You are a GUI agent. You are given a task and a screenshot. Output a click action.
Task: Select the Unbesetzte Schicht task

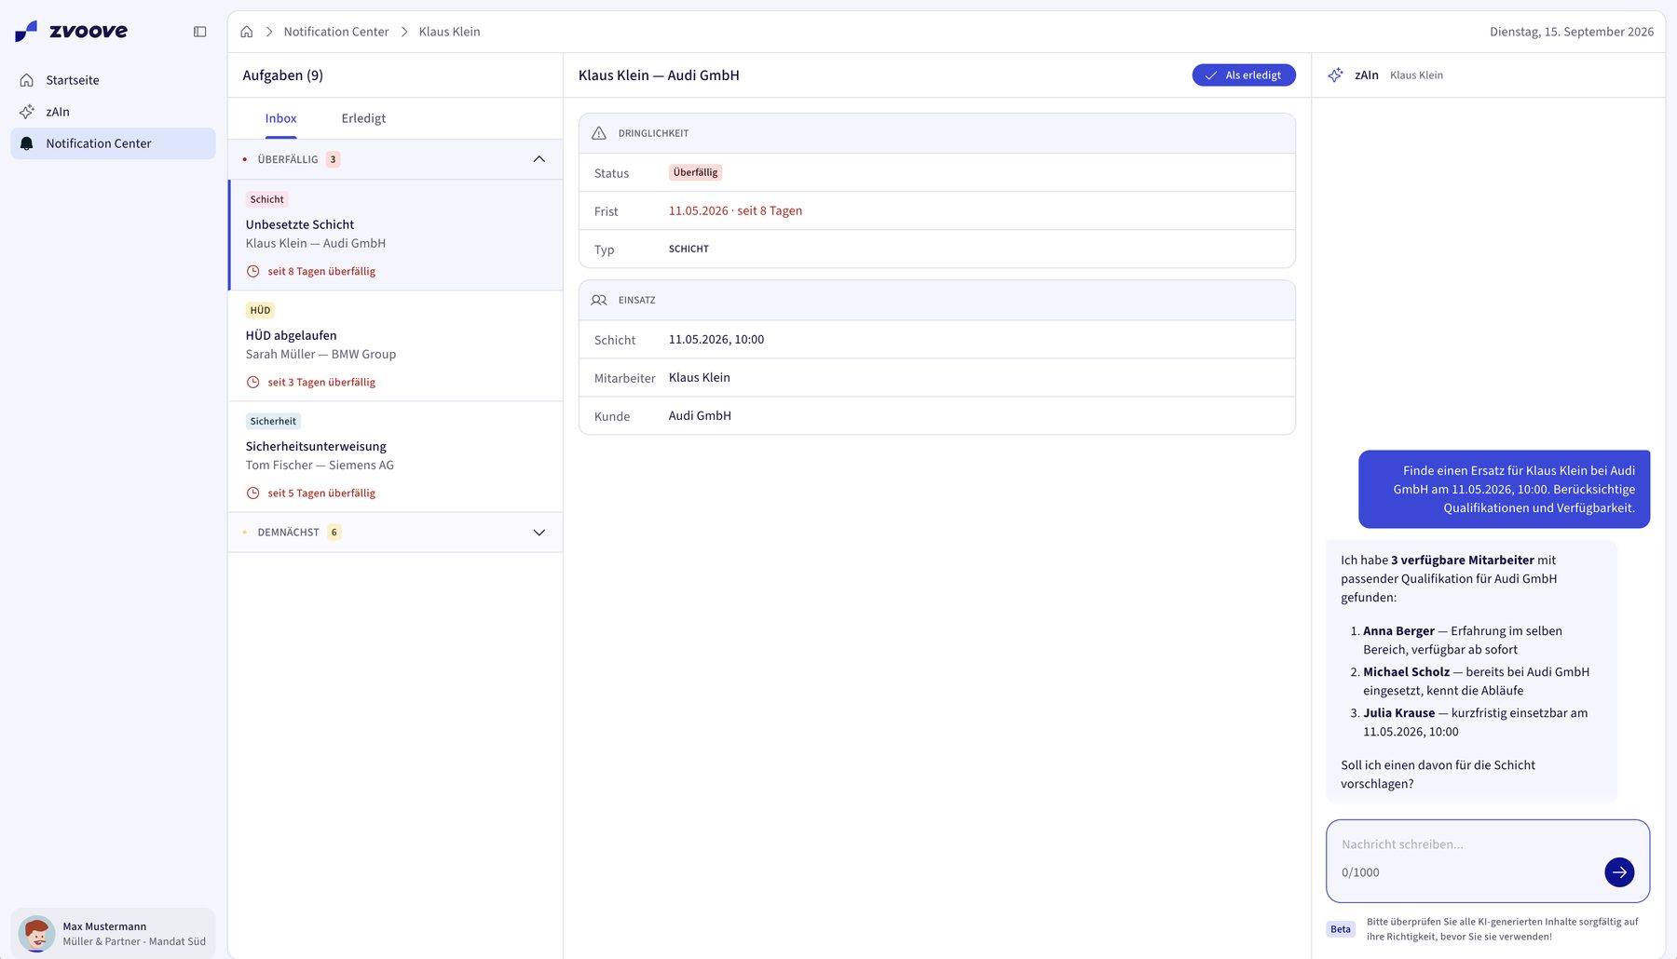[x=395, y=235]
